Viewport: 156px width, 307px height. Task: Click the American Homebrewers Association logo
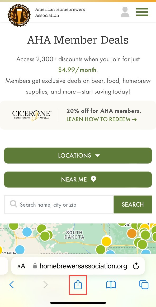click(19, 15)
